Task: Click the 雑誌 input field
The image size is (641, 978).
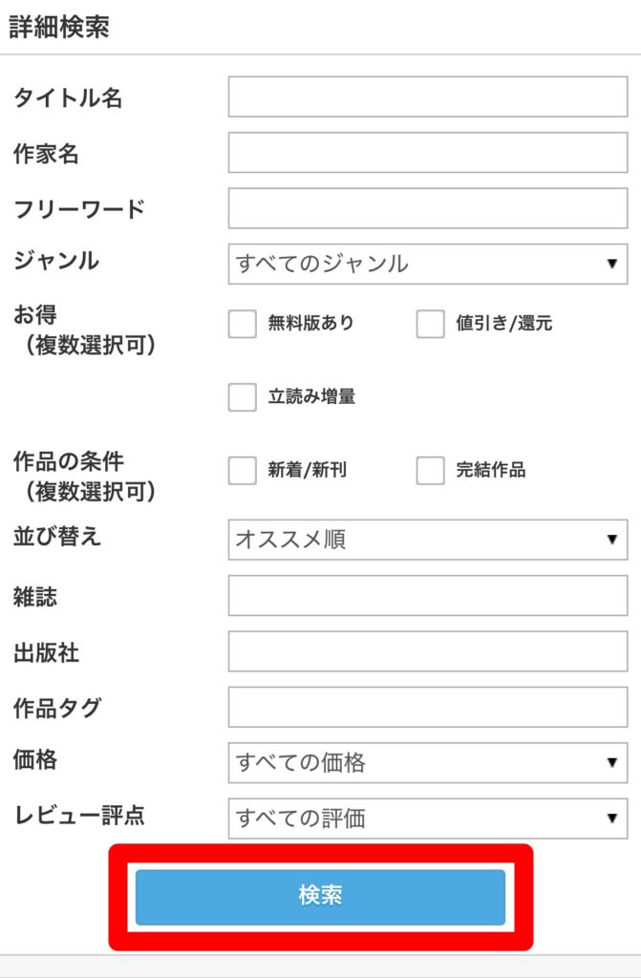Action: pos(427,596)
